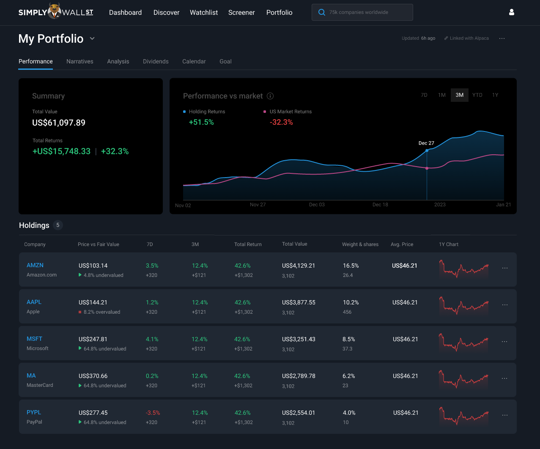The image size is (540, 449).
Task: Click the PYPL 7D value -3.5%
Action: pos(153,413)
